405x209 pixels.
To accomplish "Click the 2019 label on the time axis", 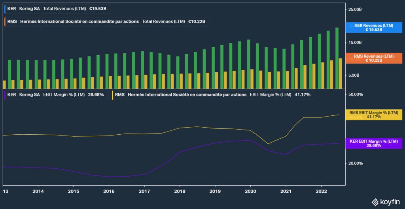I will (215, 191).
